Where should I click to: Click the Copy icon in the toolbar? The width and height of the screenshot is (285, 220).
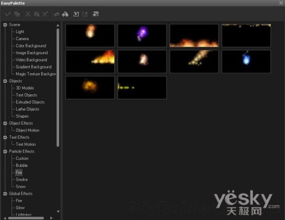(x=17, y=14)
